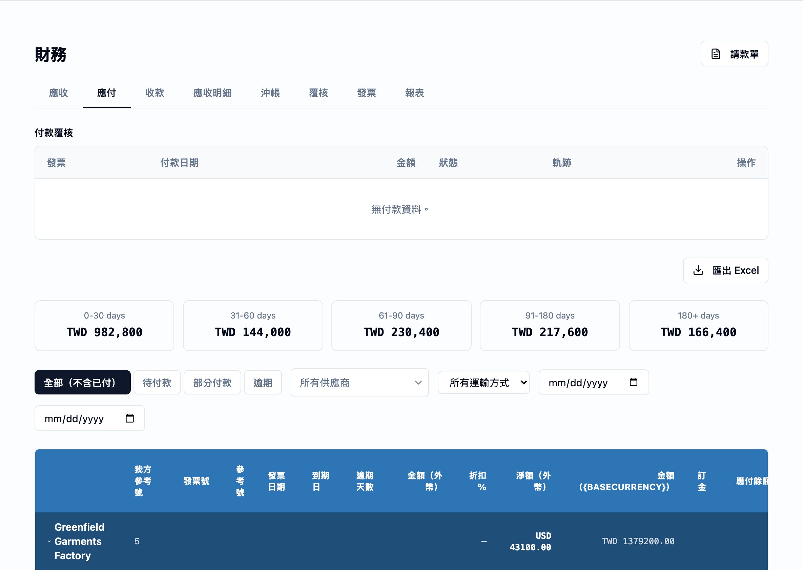Click the 淨額（外幣）column header
This screenshot has height=570, width=803.
click(533, 481)
